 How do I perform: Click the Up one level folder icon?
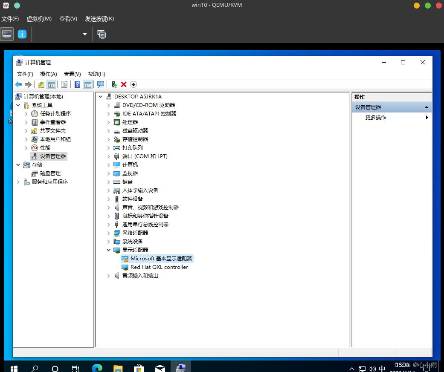click(x=41, y=84)
